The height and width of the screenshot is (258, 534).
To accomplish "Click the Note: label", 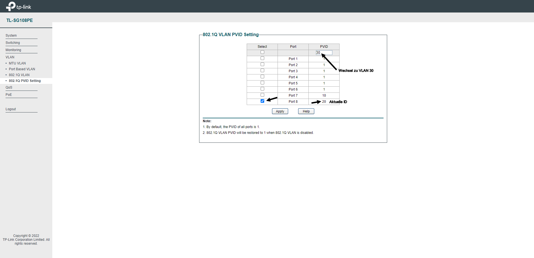I will [x=207, y=121].
